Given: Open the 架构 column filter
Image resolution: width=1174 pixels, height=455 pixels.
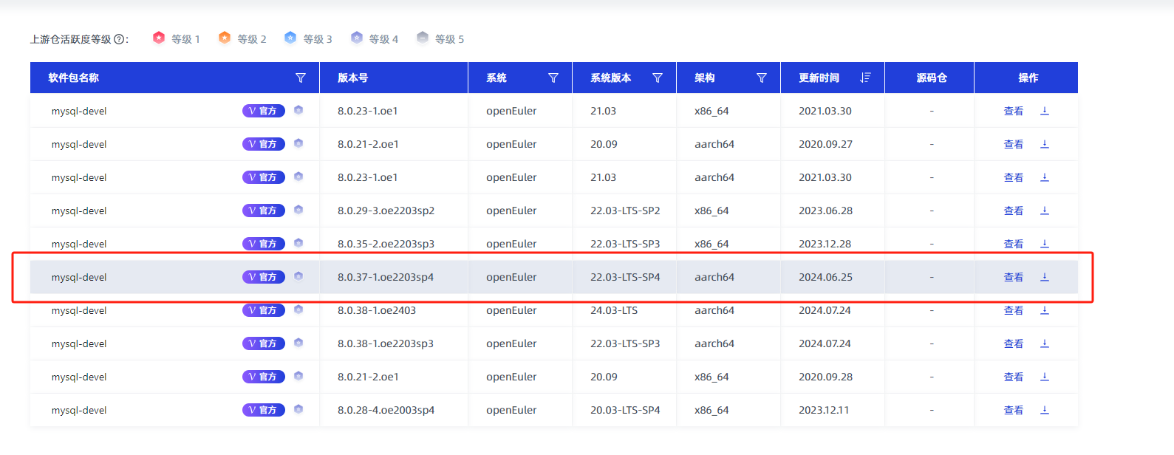Looking at the screenshot, I should 761,78.
